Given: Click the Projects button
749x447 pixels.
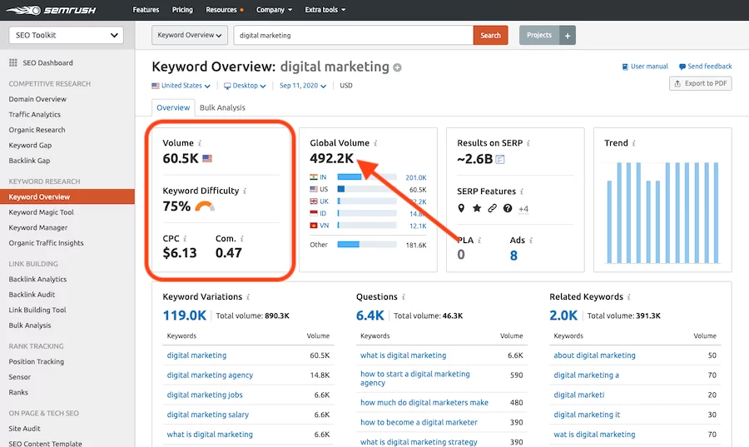Looking at the screenshot, I should [x=539, y=35].
